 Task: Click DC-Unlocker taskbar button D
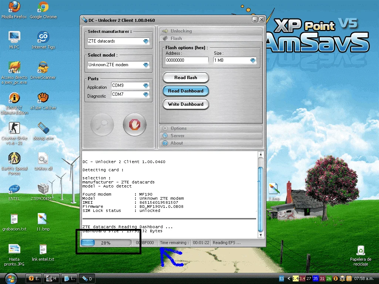[x=87, y=279]
